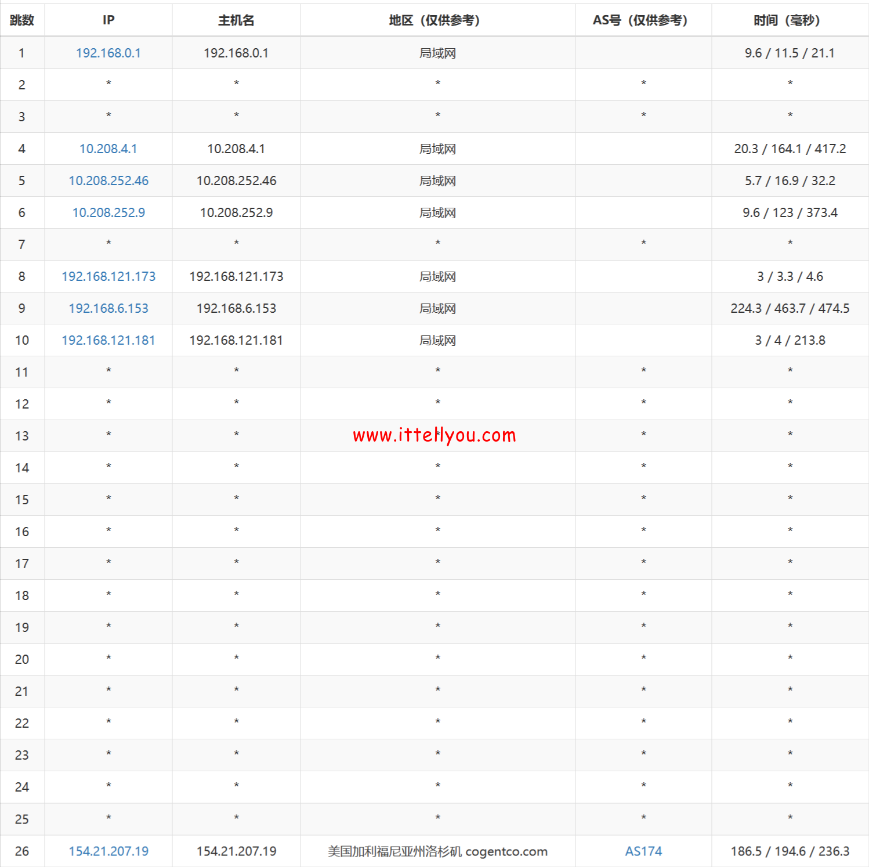
Task: Click the 时间（毫秒） column header
Action: [790, 20]
